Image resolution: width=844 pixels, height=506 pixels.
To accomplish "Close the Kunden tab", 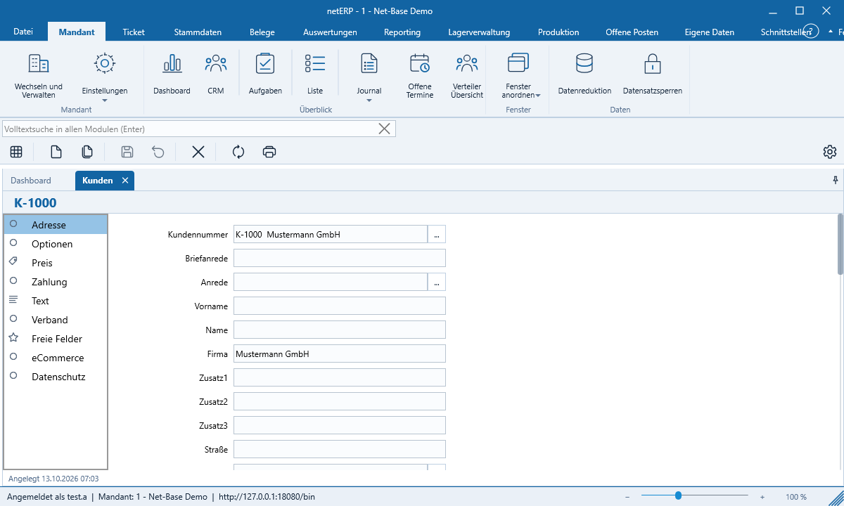I will click(125, 181).
